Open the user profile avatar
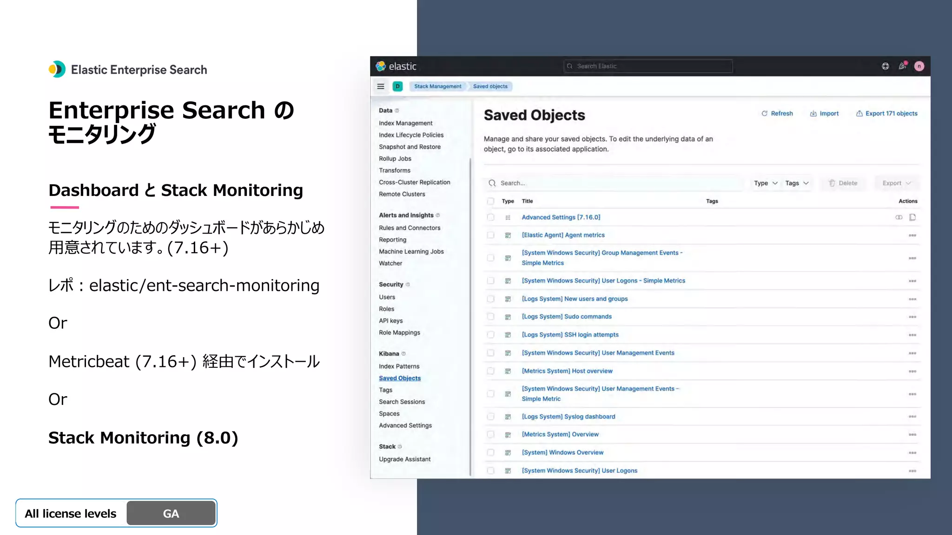 [x=919, y=66]
